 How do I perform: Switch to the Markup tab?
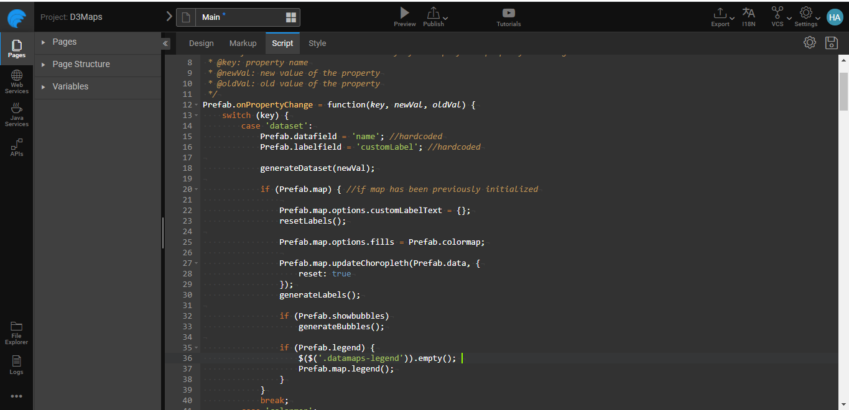pos(243,43)
